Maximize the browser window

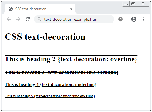[133, 4]
